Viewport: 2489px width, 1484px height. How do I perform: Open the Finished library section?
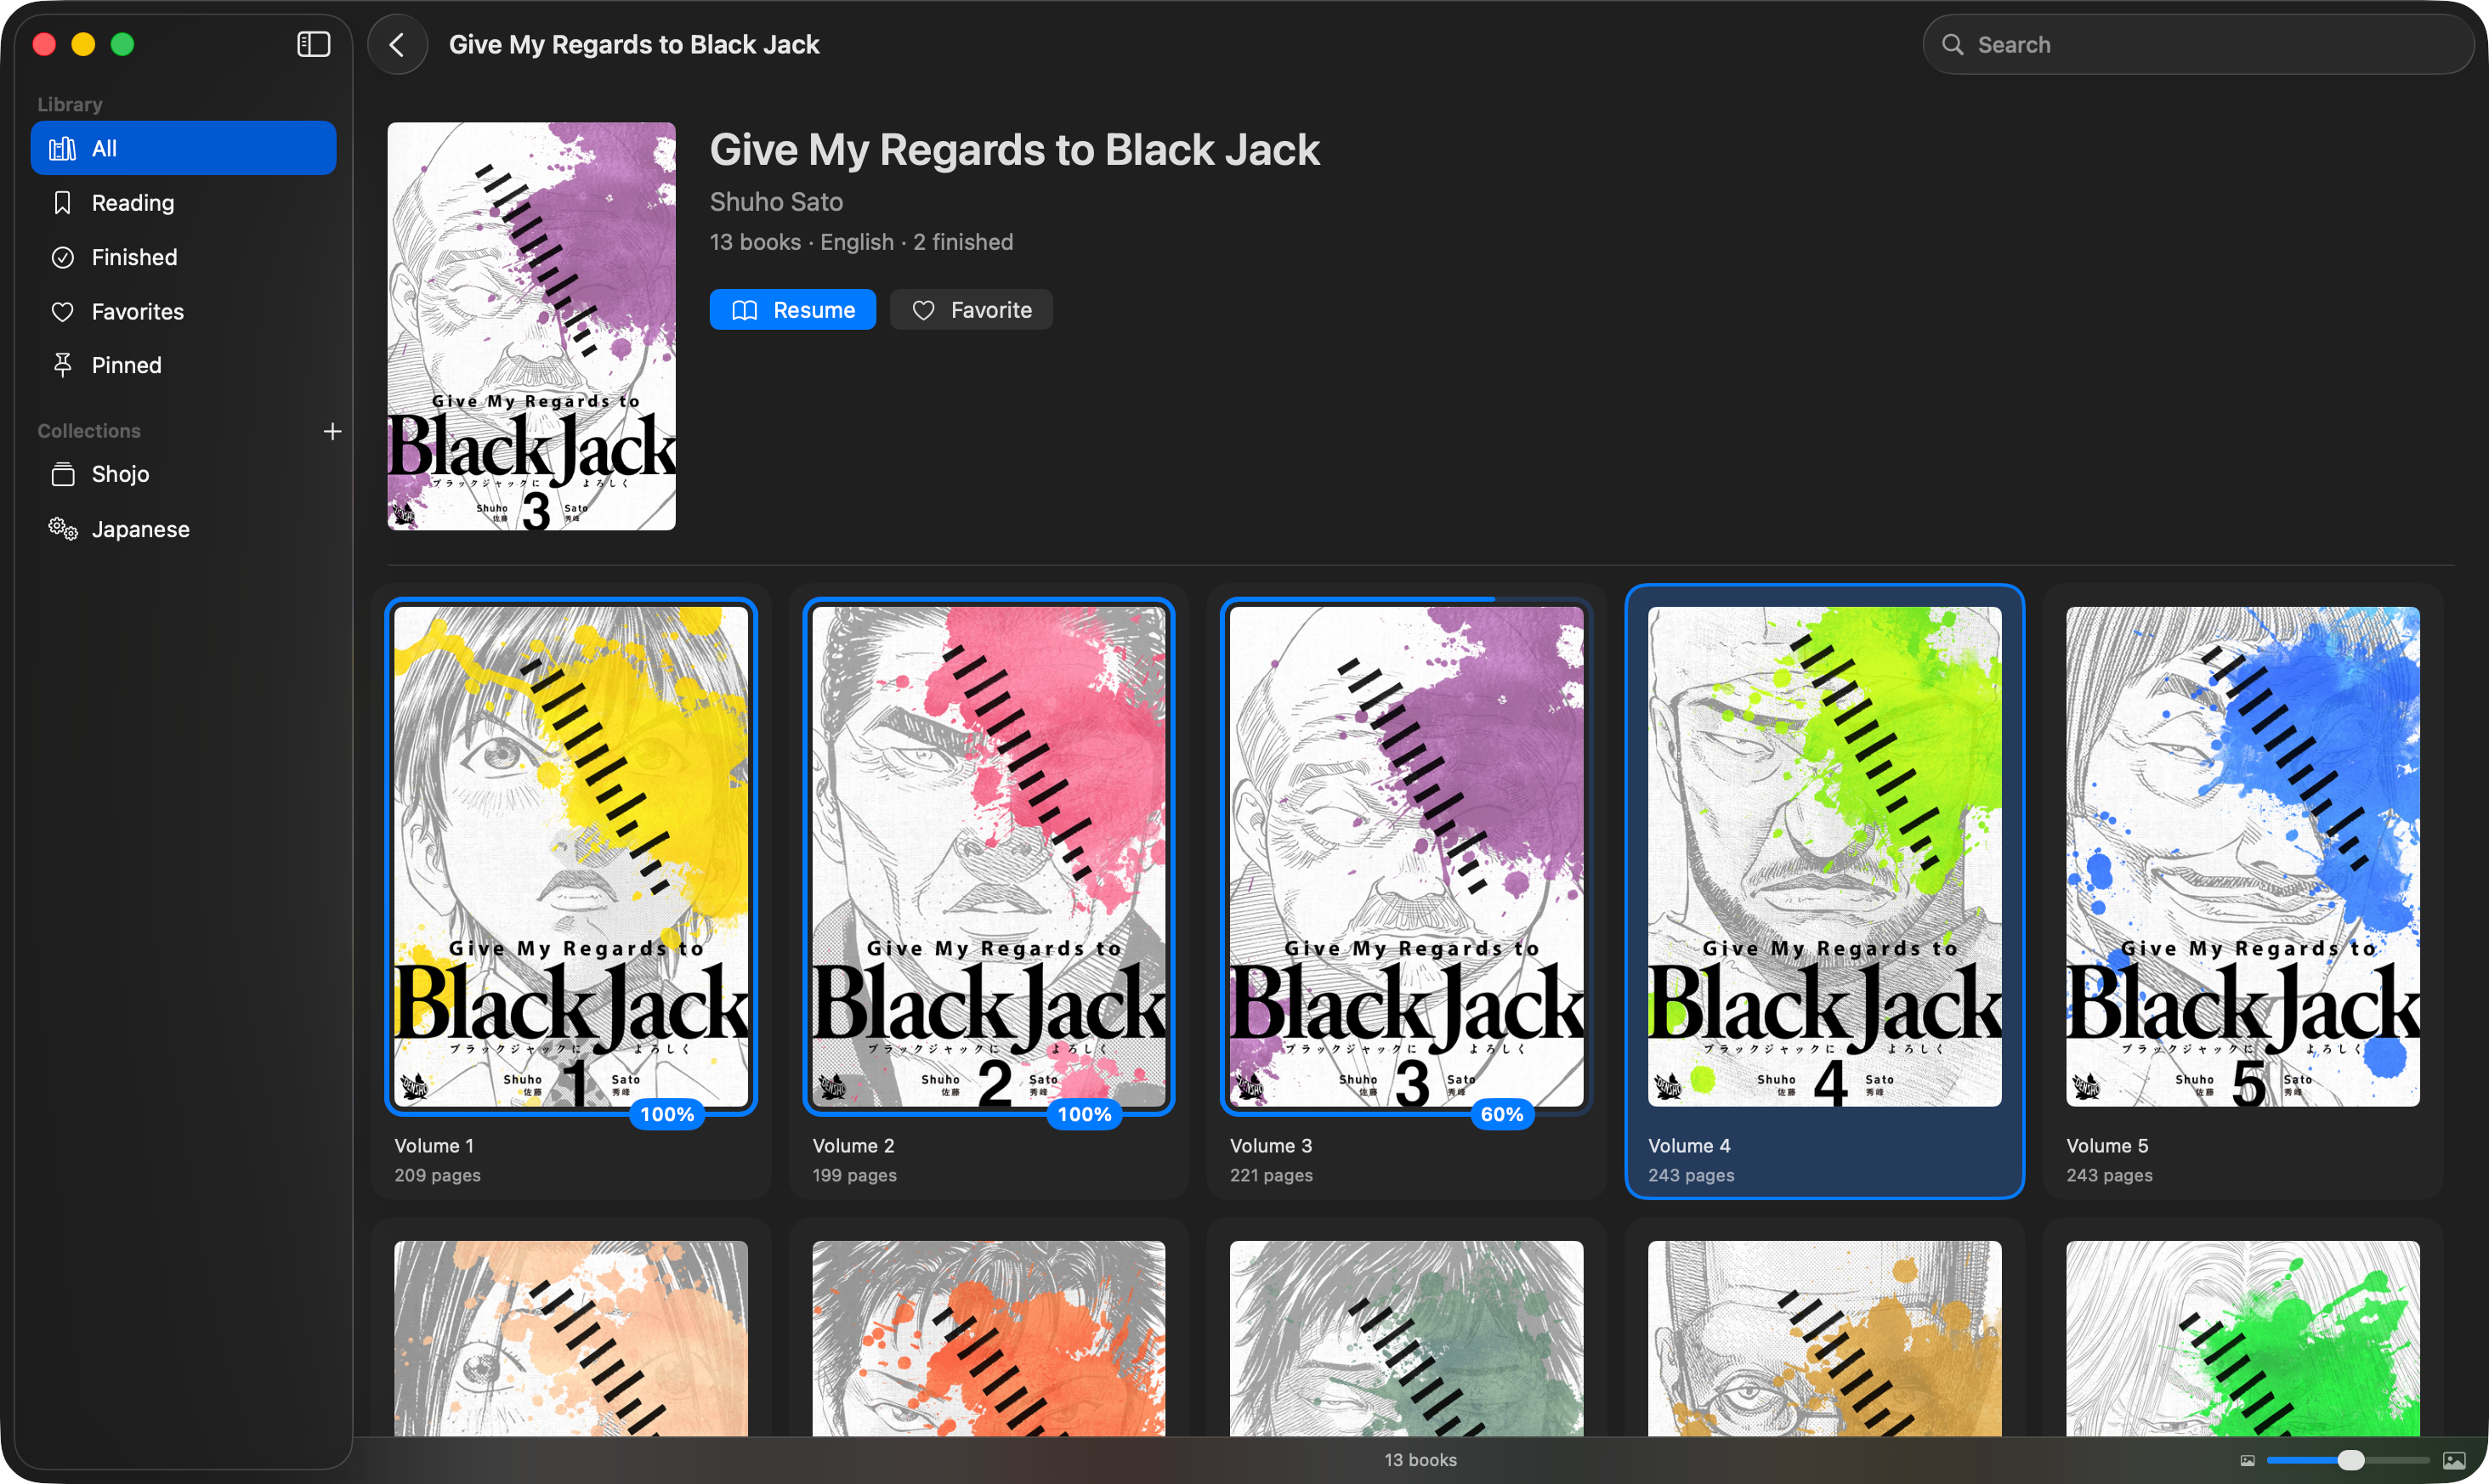(183, 257)
